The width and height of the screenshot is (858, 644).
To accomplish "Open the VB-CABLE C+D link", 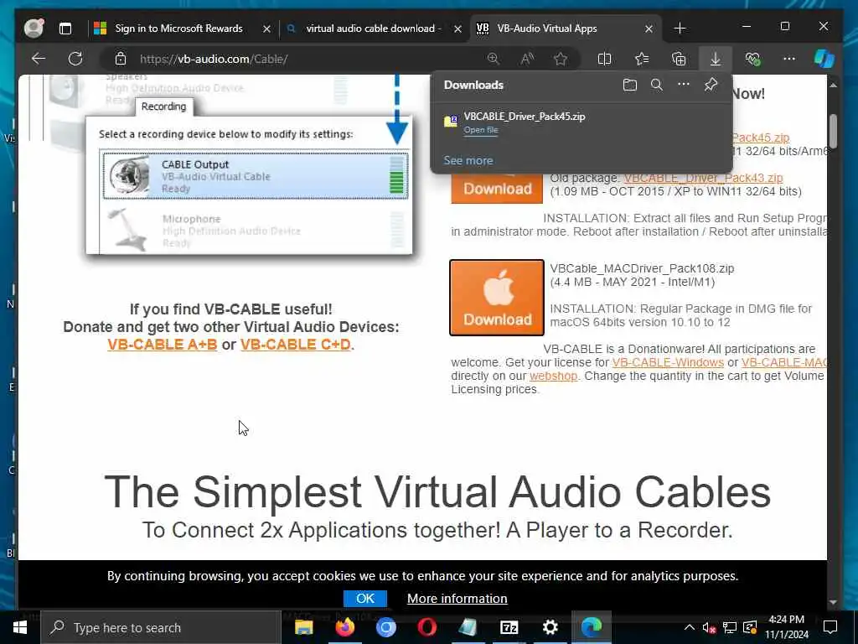I will pos(296,345).
